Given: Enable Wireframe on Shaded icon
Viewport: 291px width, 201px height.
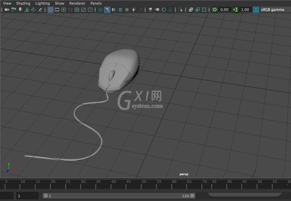Looking at the screenshot, I should [120, 10].
